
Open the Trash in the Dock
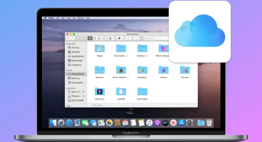tap(209, 123)
